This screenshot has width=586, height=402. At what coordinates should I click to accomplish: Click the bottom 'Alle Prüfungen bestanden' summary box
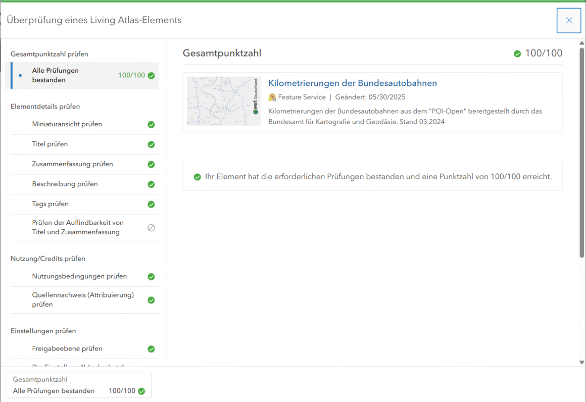(x=79, y=385)
